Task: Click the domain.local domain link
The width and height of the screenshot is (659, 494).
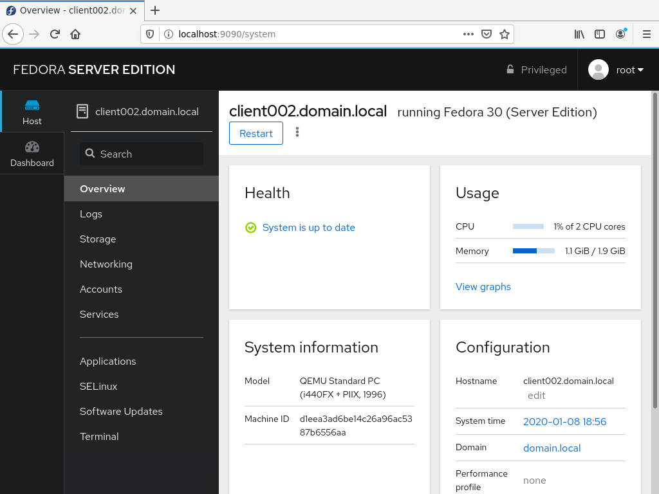Action: [x=552, y=448]
